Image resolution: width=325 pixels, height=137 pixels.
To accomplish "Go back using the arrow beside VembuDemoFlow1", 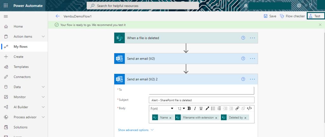I will 57,16.
